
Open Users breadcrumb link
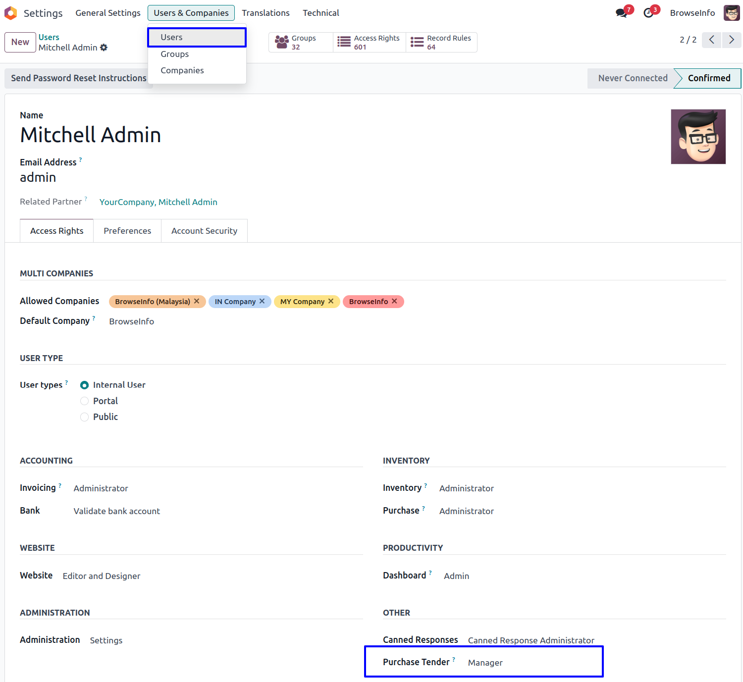(x=49, y=37)
